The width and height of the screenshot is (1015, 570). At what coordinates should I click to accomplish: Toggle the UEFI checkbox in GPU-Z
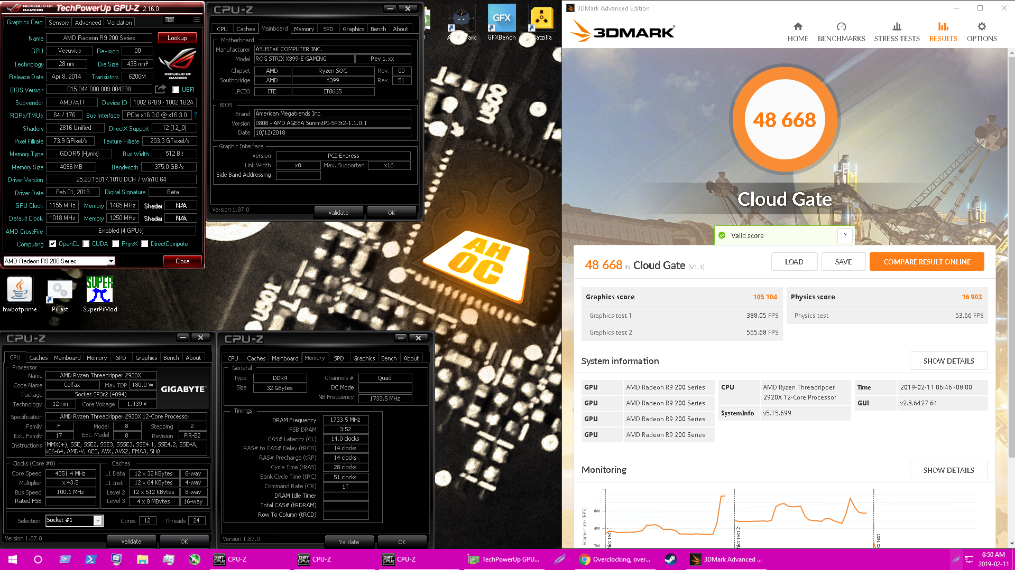tap(176, 90)
